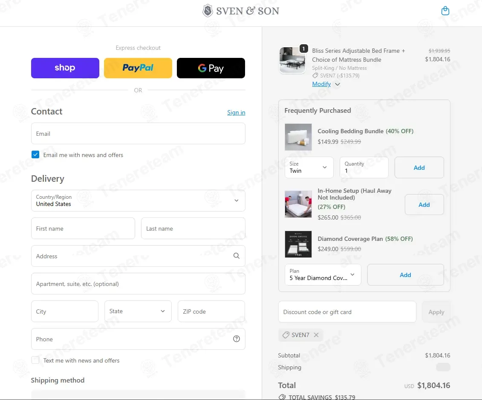Pay with PayPal express button
Screen dimensions: 482x400
(138, 68)
